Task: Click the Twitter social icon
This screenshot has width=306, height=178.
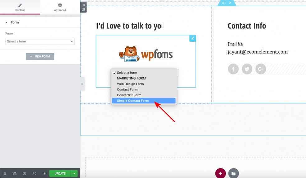Action: pyautogui.click(x=247, y=69)
